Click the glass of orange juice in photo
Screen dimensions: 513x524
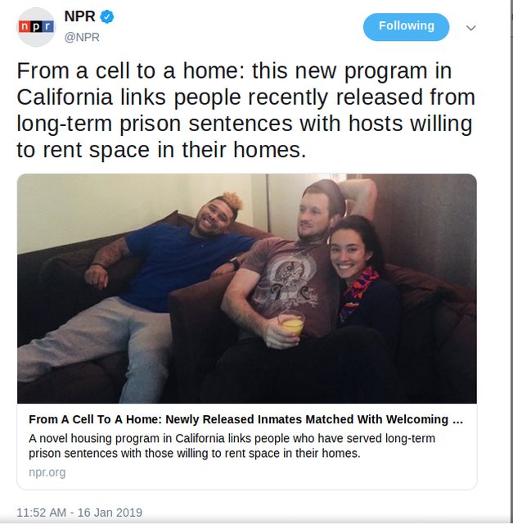[x=290, y=325]
